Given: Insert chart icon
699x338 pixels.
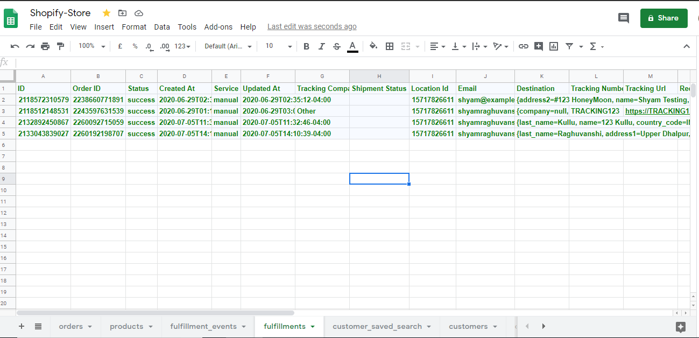Looking at the screenshot, I should coord(554,46).
